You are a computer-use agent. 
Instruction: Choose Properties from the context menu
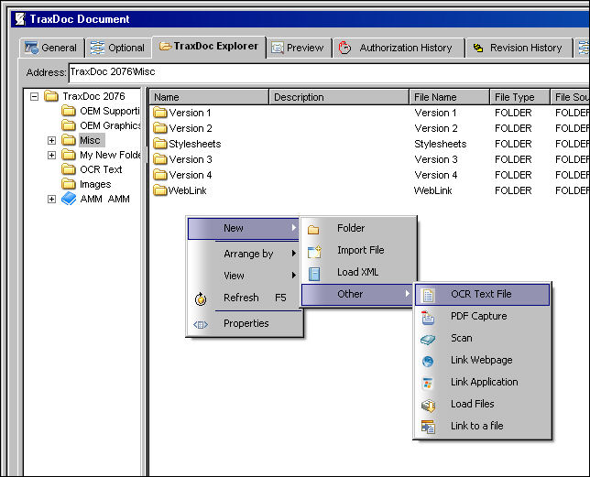pos(245,323)
